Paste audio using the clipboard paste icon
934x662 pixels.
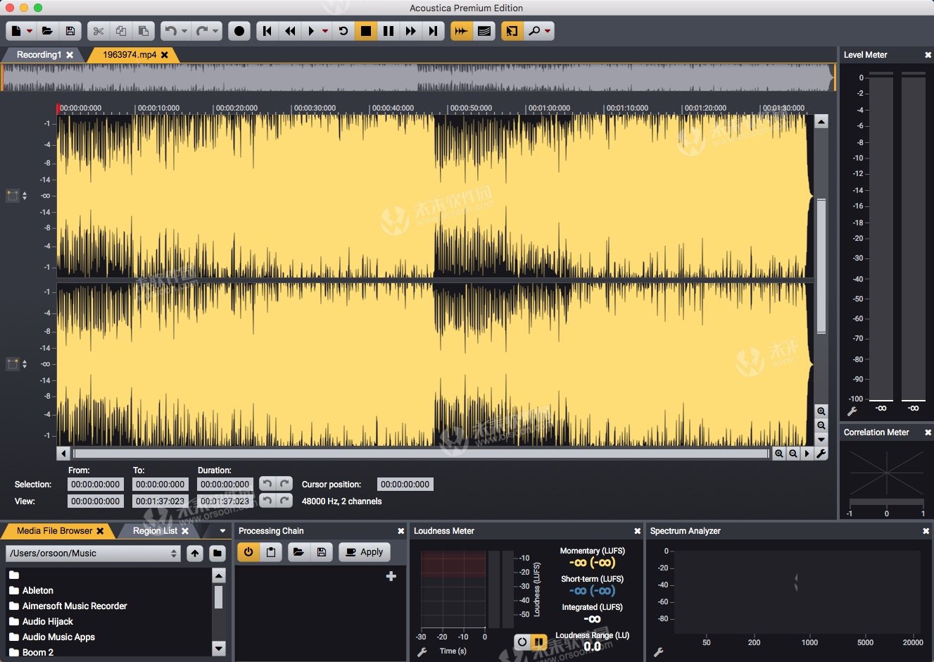click(144, 31)
